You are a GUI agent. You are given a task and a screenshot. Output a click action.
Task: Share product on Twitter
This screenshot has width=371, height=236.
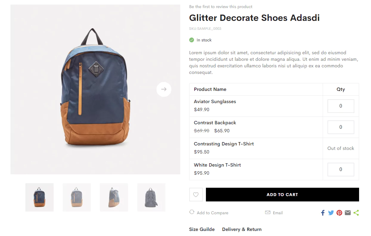click(x=331, y=213)
